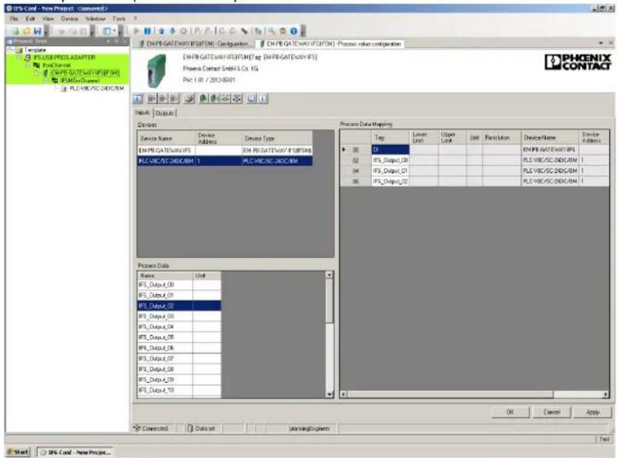This screenshot has width=617, height=458.
Task: Click the blue upload arrow toolbar icon
Action: click(x=161, y=30)
